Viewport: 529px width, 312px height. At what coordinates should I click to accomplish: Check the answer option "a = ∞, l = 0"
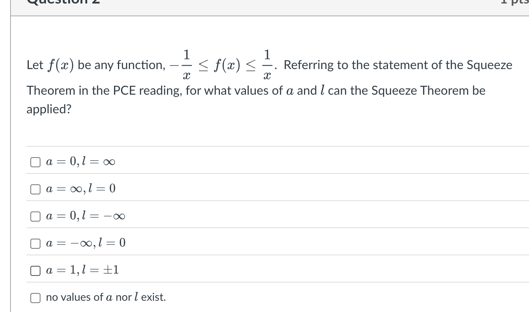coord(35,189)
